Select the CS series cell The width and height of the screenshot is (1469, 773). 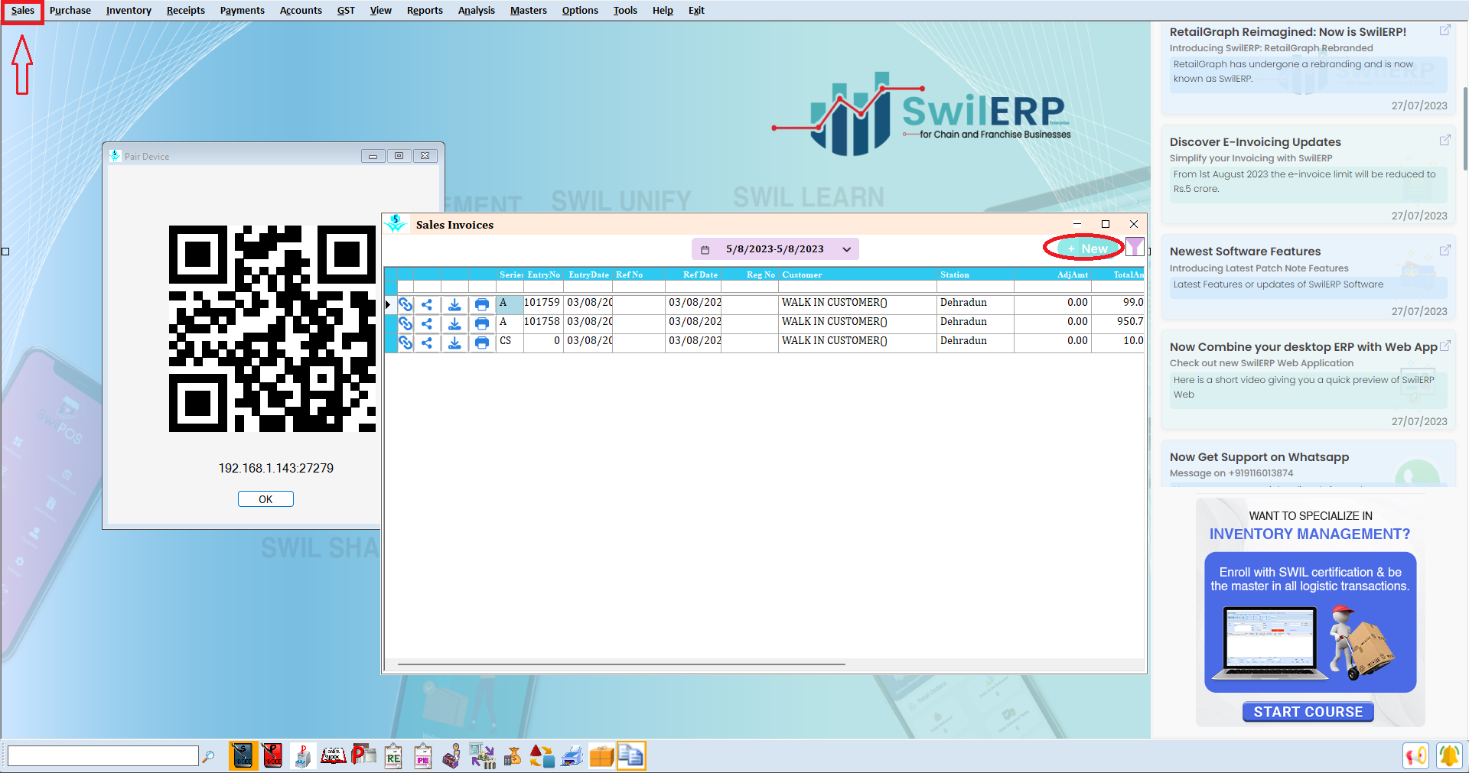(510, 341)
